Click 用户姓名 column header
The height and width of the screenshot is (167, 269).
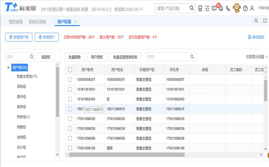pyautogui.click(x=119, y=70)
